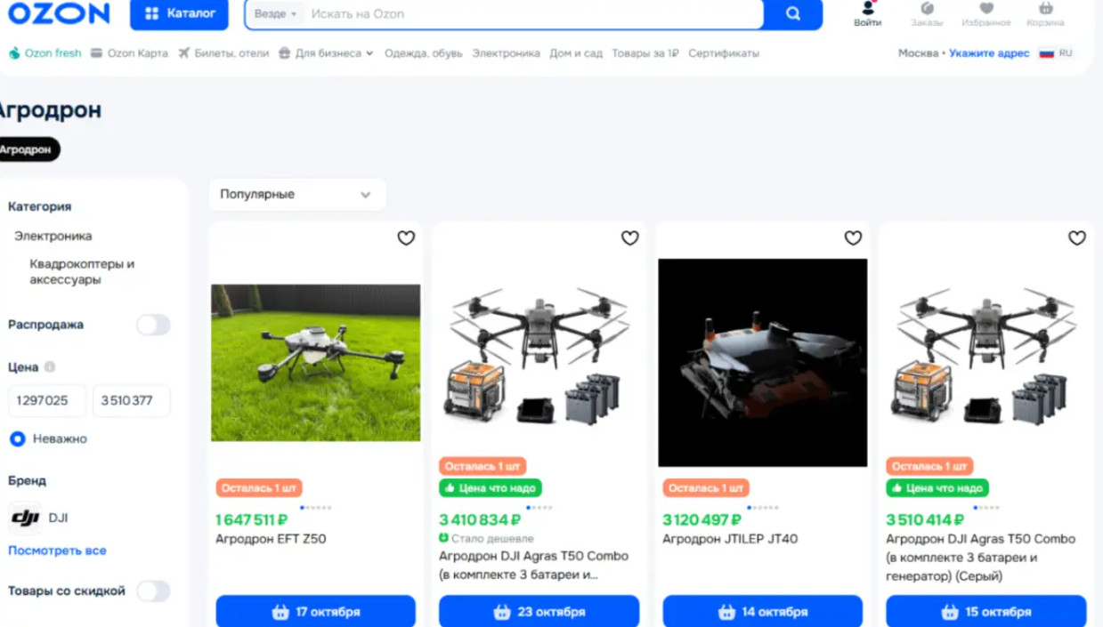The height and width of the screenshot is (627, 1103).
Task: Expand the Везде search scope dropdown
Action: (275, 14)
